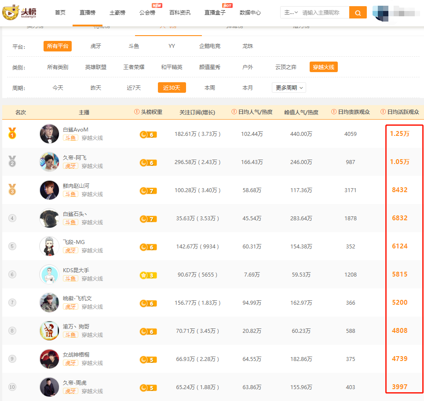The height and width of the screenshot is (401, 424).
Task: Click the orange search magnifier button
Action: tap(358, 12)
